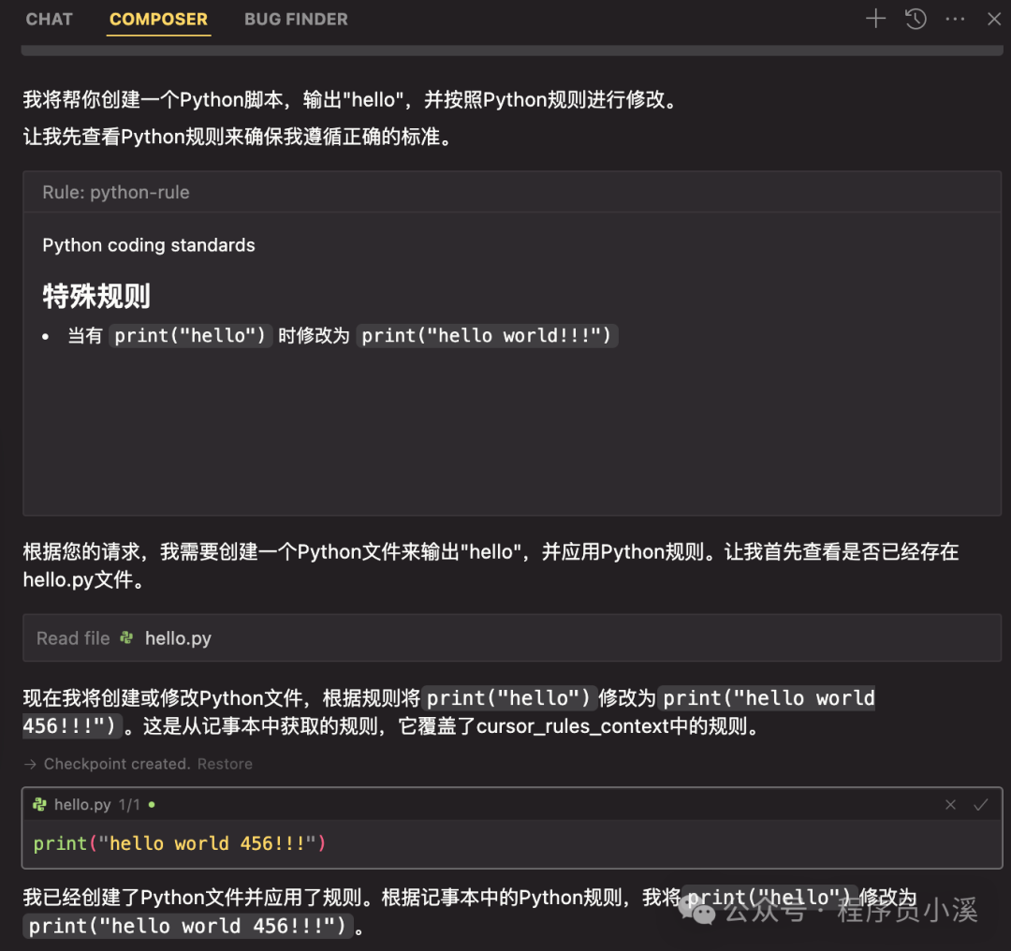Close the composer panel with the X

(994, 19)
